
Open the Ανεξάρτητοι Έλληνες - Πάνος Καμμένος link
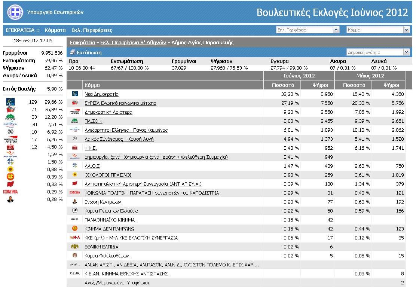pos(126,130)
